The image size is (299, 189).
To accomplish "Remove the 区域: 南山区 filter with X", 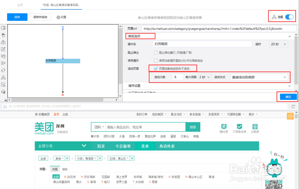I will [132, 158].
